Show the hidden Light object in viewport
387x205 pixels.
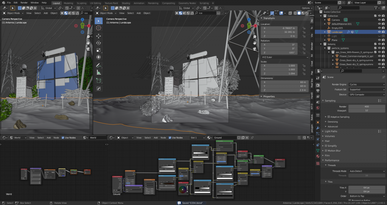point(379,36)
